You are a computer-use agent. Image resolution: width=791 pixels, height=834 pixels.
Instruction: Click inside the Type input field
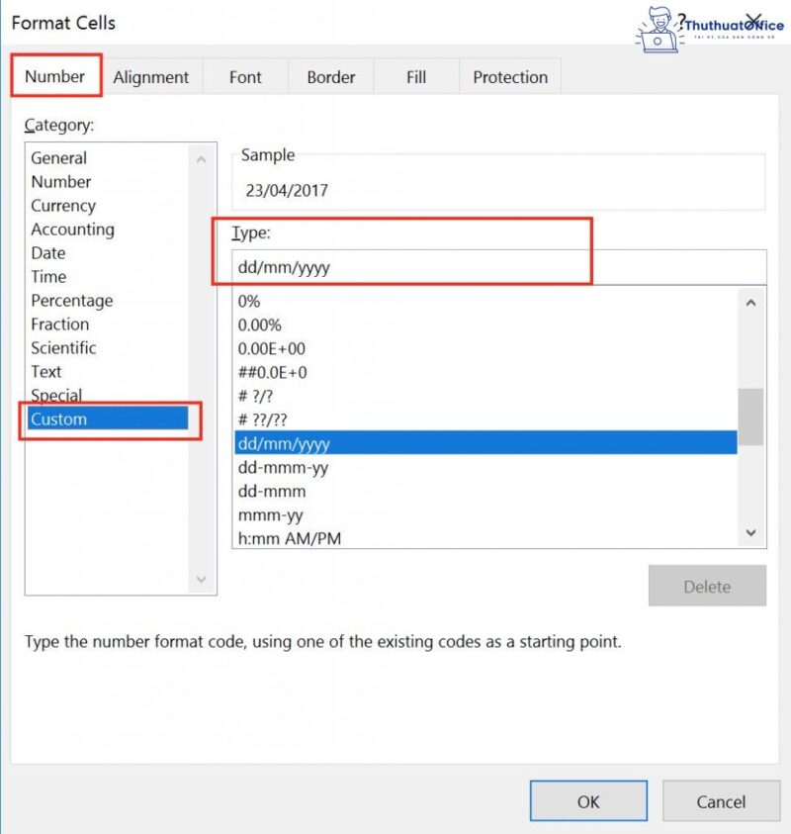[395, 266]
